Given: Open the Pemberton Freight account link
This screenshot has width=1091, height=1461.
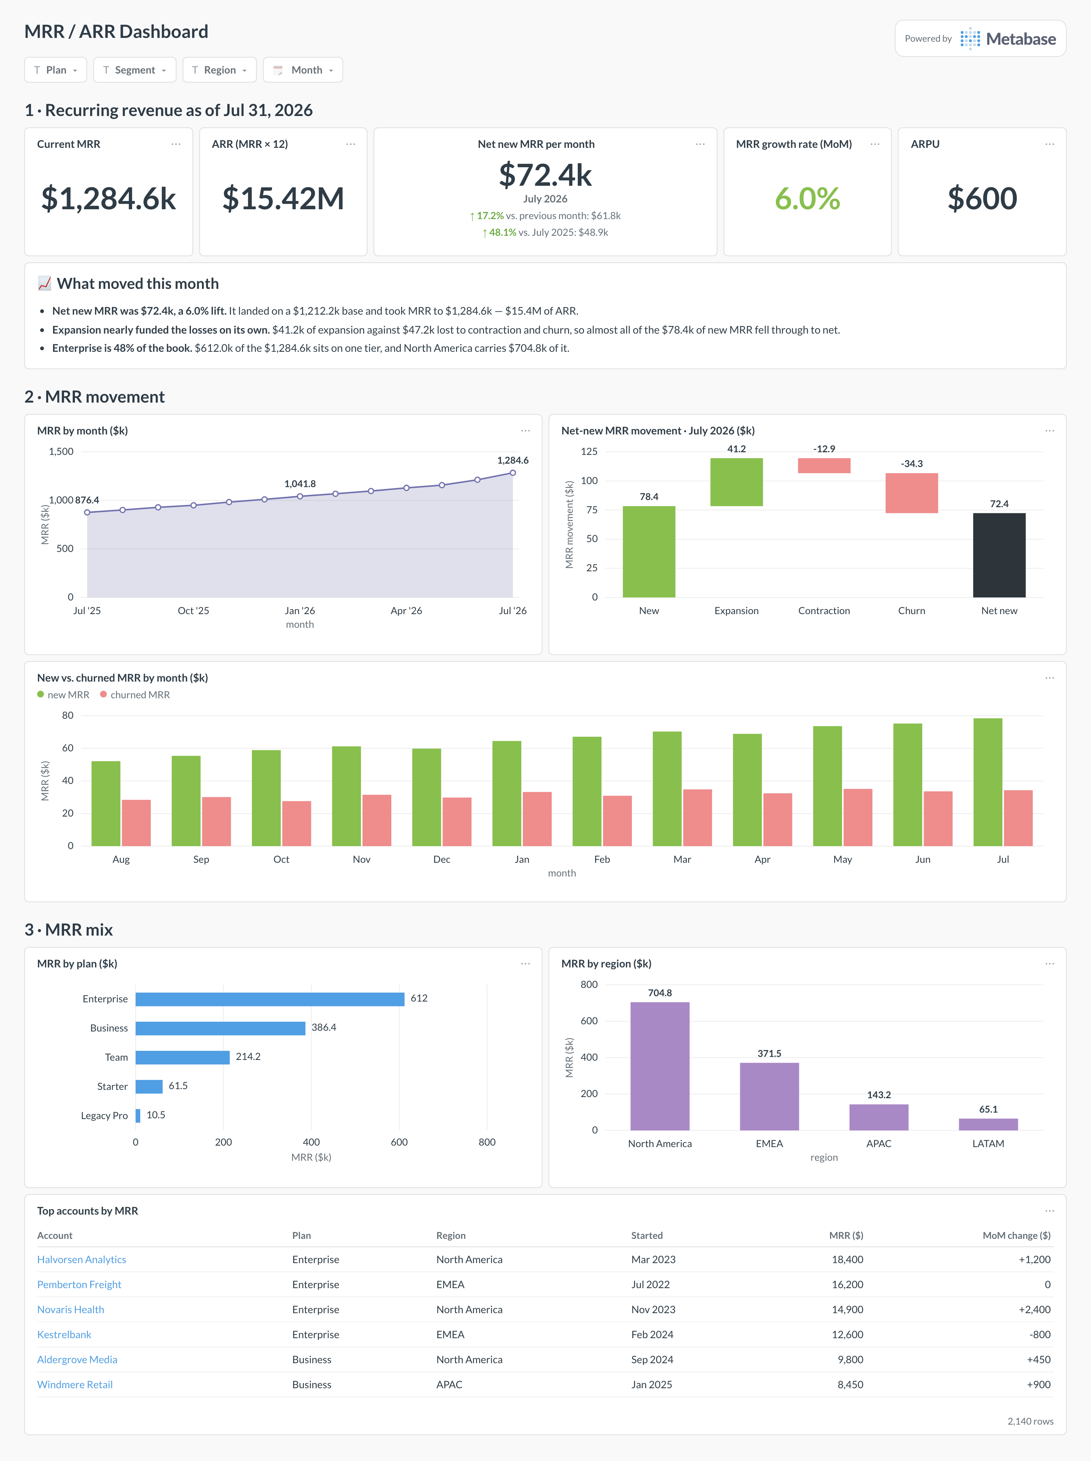Looking at the screenshot, I should (79, 1285).
